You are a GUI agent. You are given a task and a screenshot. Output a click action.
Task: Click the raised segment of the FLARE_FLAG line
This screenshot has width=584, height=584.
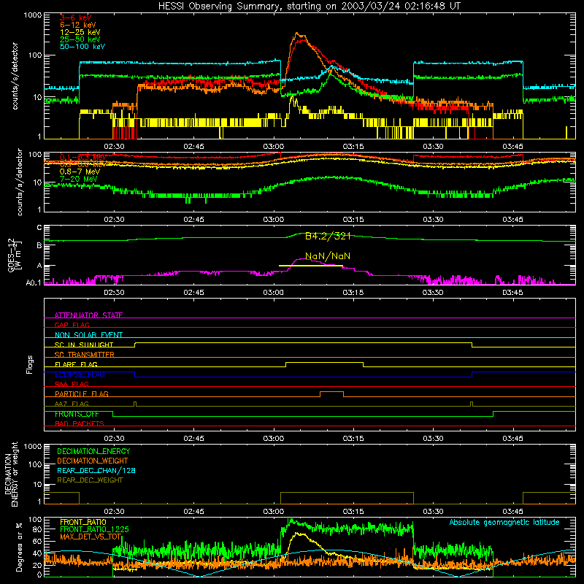(324, 362)
